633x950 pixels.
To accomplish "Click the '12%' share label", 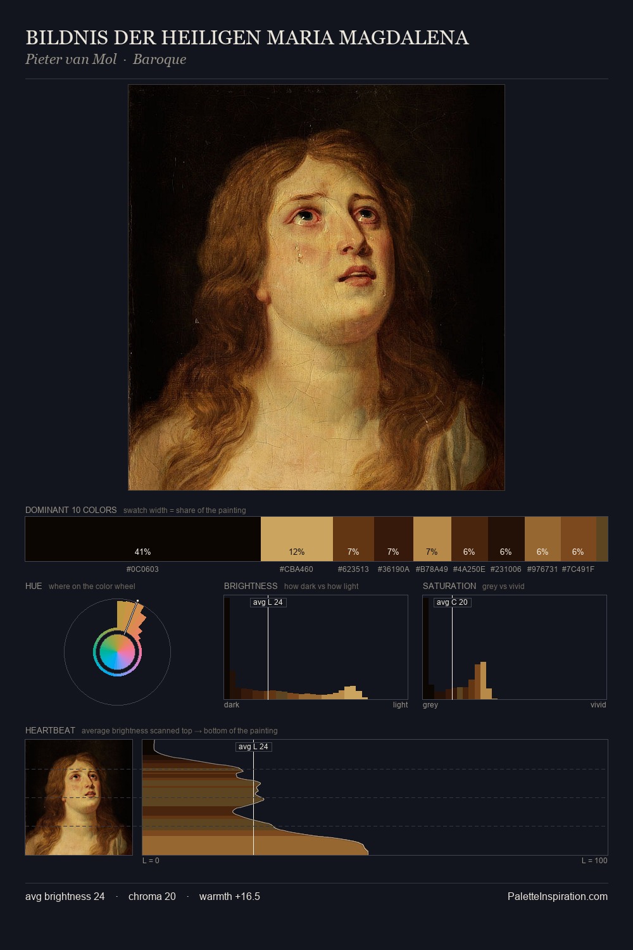I will (296, 552).
